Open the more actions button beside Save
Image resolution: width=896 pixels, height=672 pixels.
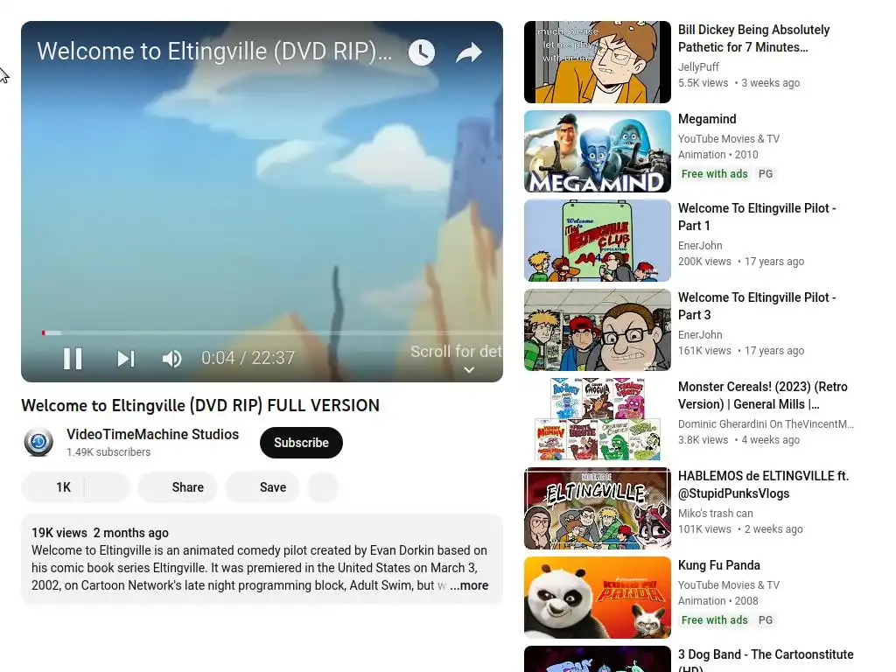tap(323, 487)
